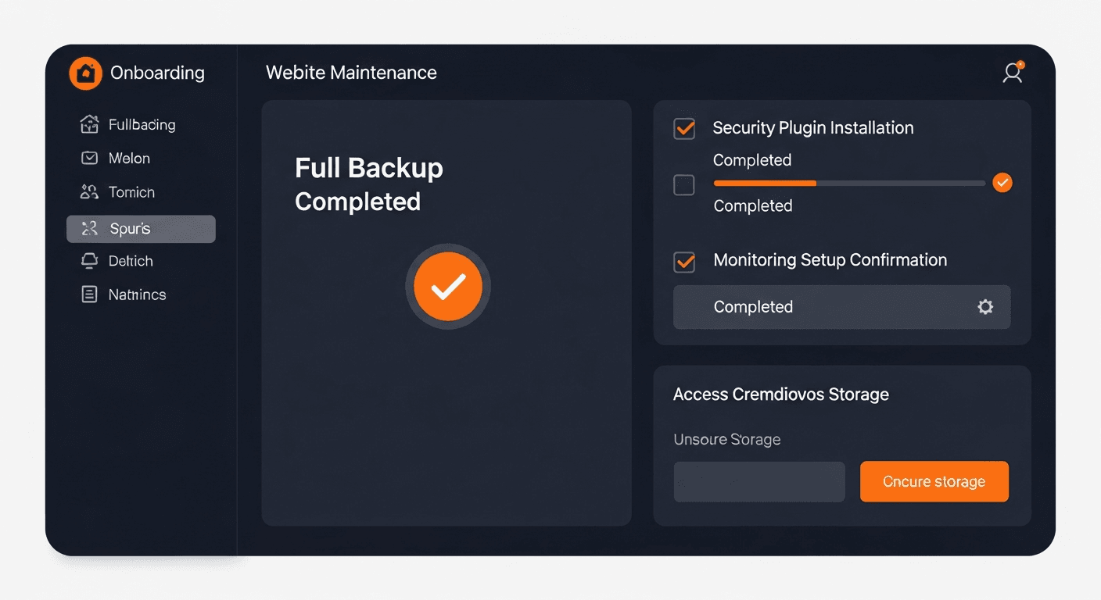This screenshot has width=1101, height=600.
Task: Select the Fullbacing home icon in sidebar
Action: [x=90, y=123]
